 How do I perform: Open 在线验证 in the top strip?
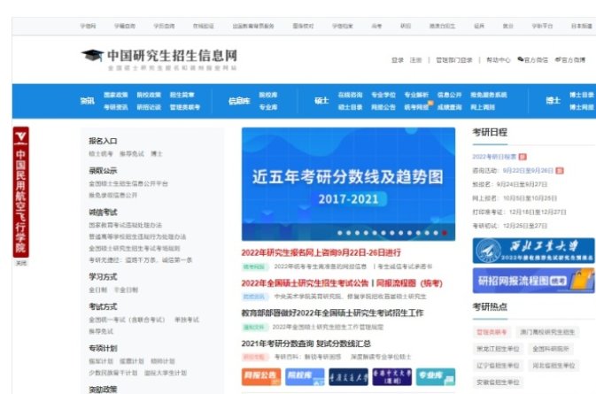(x=204, y=26)
